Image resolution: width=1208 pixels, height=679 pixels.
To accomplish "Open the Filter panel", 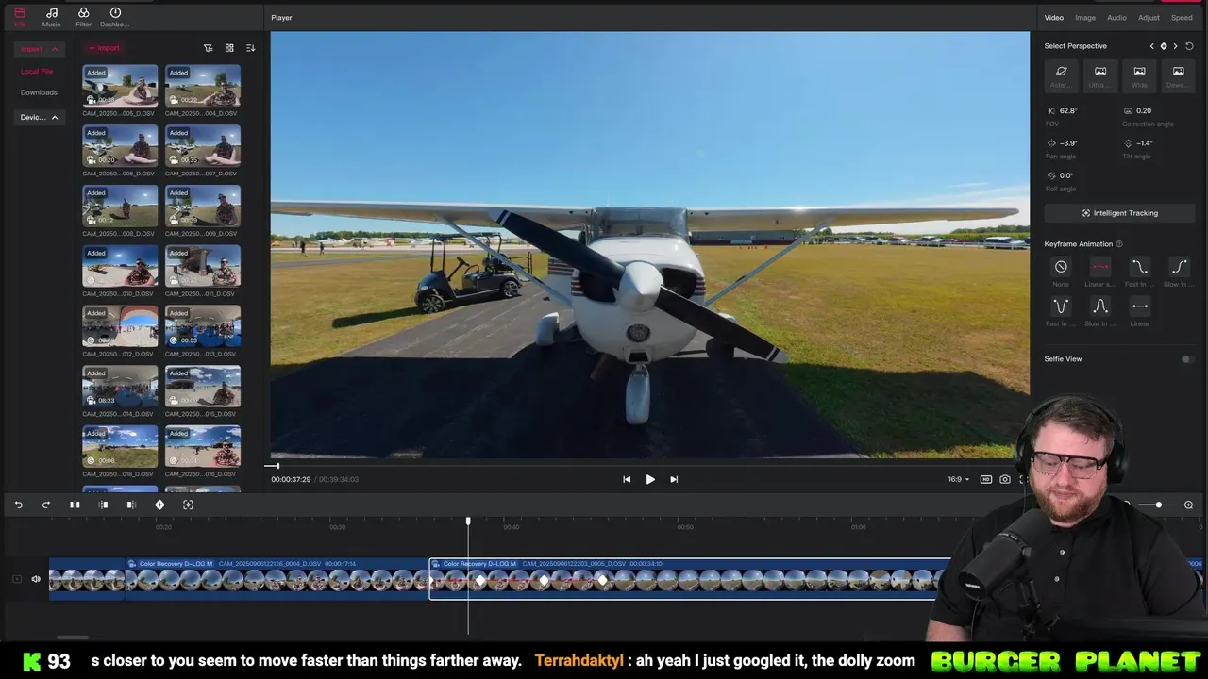I will pos(83,16).
